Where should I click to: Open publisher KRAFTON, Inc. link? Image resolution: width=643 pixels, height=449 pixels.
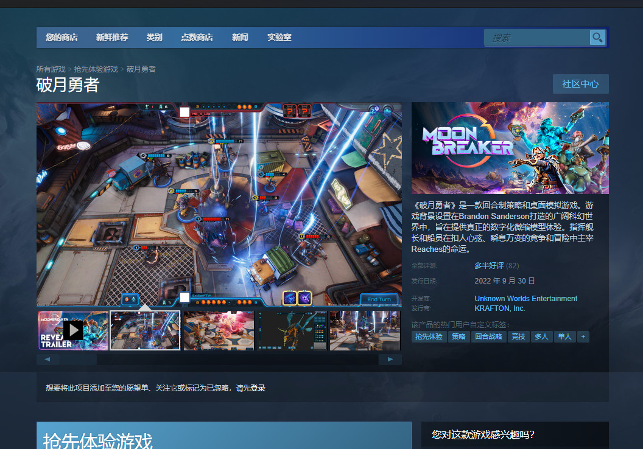pos(499,308)
